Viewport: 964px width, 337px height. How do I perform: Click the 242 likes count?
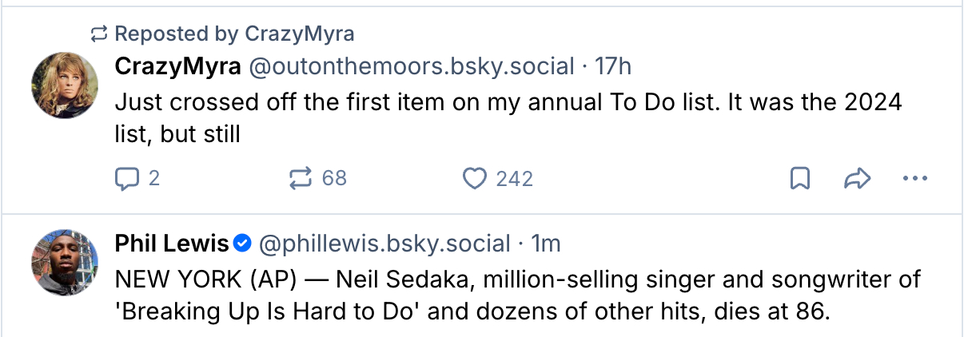coord(514,178)
